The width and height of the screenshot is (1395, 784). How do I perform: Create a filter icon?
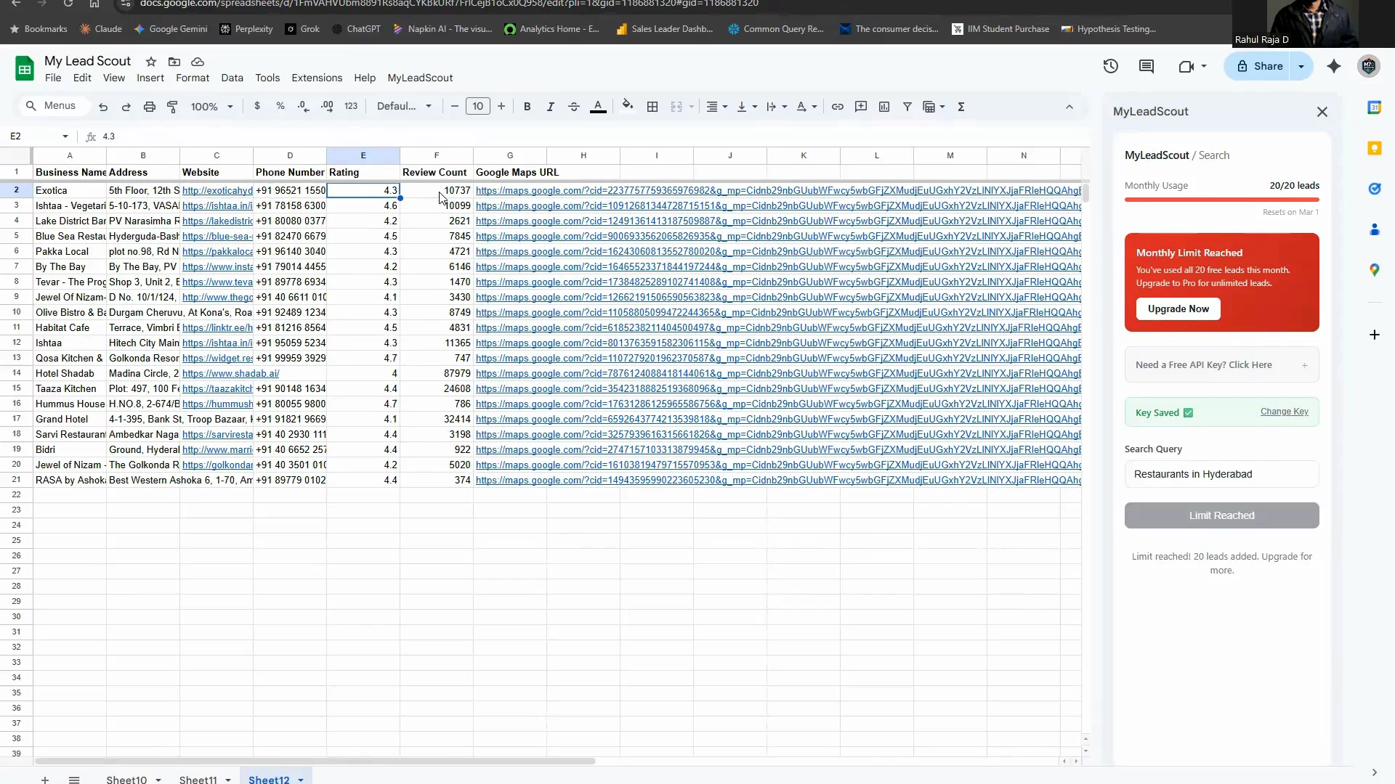[x=907, y=107]
